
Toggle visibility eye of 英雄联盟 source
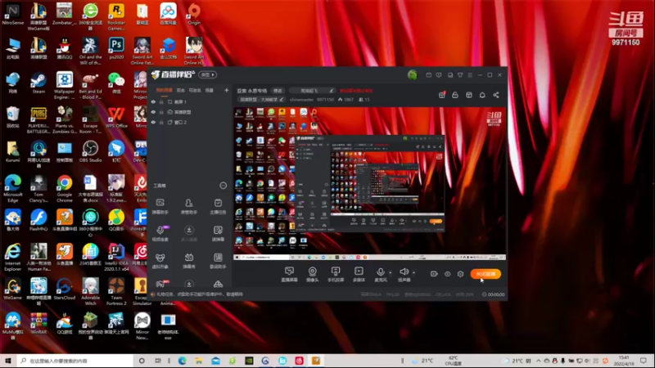tap(153, 112)
